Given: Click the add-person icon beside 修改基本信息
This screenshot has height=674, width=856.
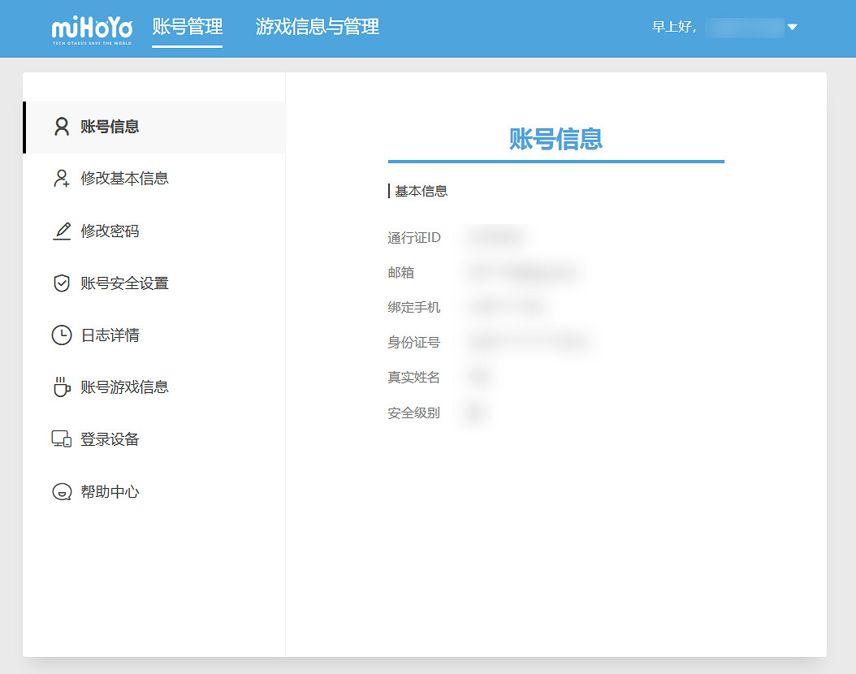Looking at the screenshot, I should (x=62, y=179).
